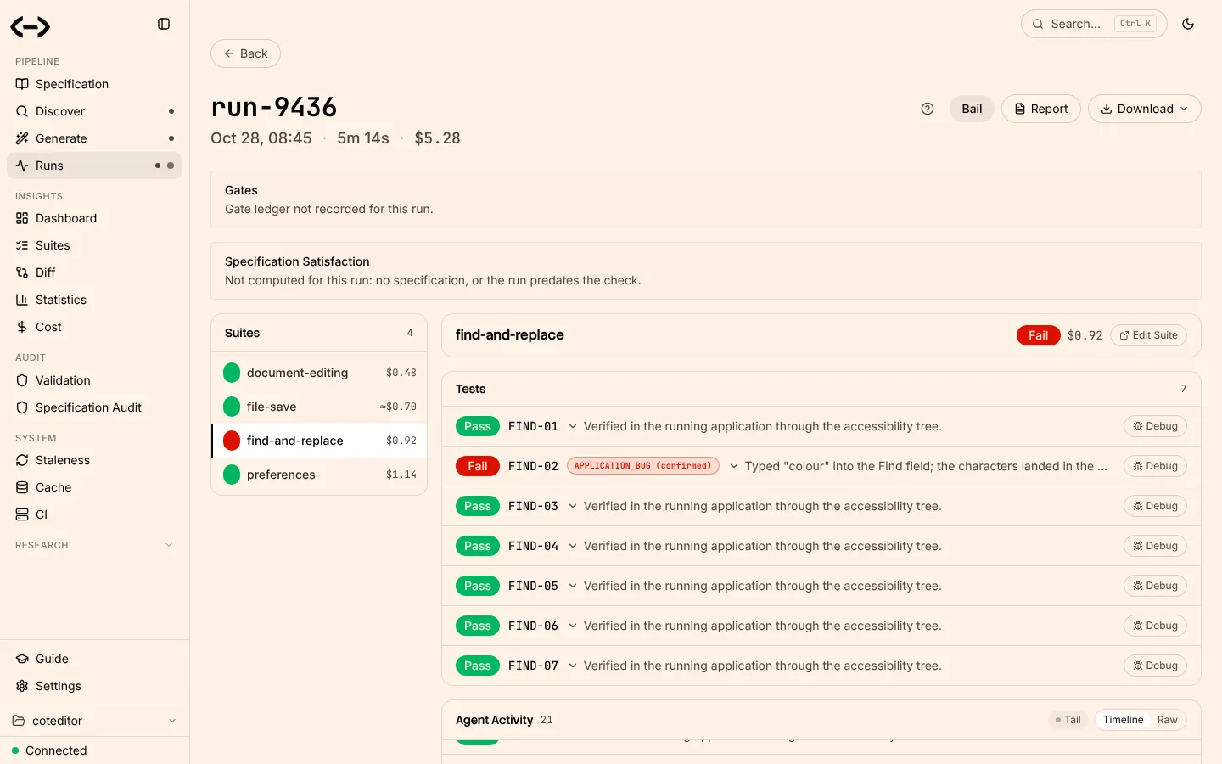Open the coteditor project dropdown
The height and width of the screenshot is (764, 1222).
pyautogui.click(x=94, y=721)
